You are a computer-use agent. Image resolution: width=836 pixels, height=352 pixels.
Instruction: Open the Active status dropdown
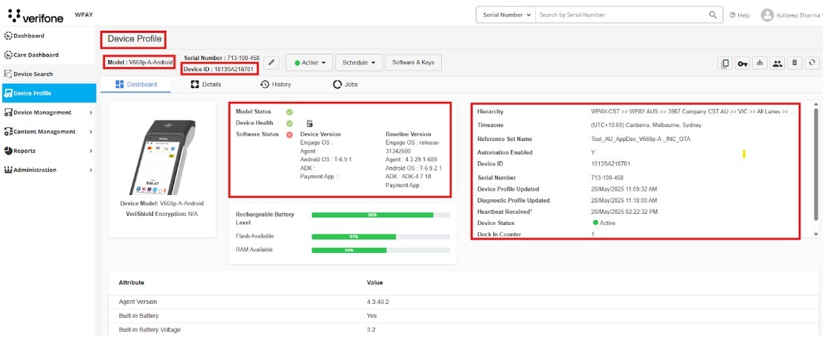[310, 62]
